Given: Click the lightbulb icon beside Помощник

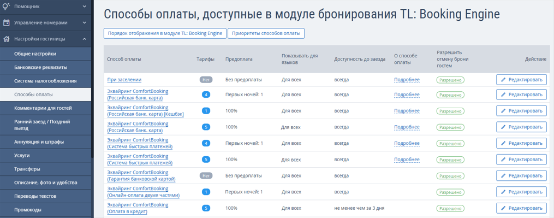Looking at the screenshot, I should [x=6, y=6].
